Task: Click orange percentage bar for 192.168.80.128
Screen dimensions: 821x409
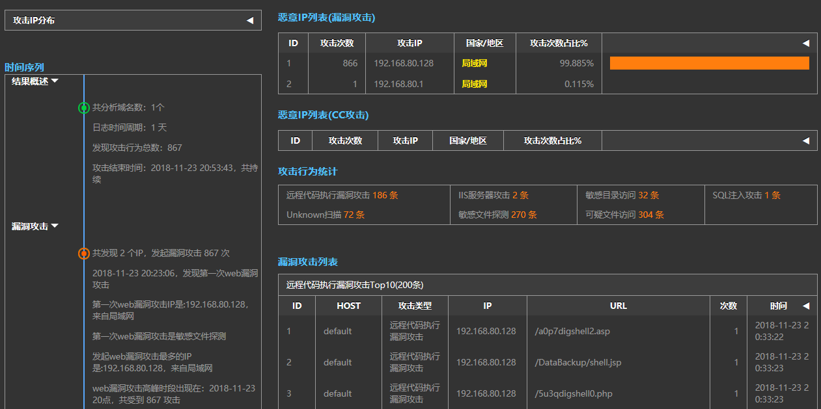Action: click(709, 63)
